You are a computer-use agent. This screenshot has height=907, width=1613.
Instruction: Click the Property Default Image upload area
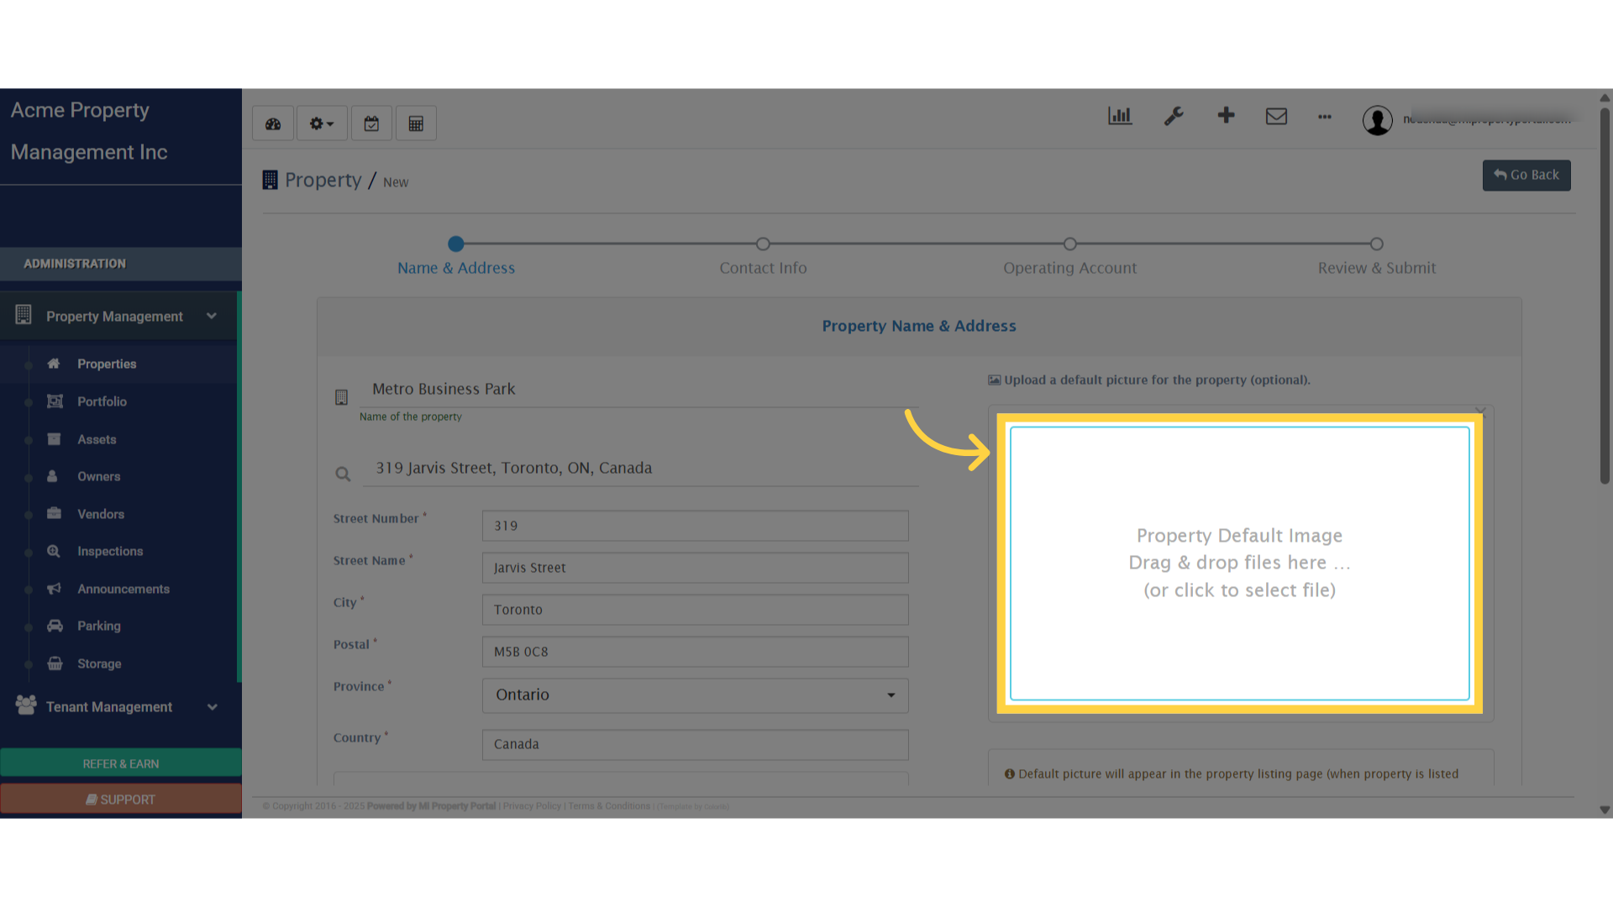point(1239,563)
